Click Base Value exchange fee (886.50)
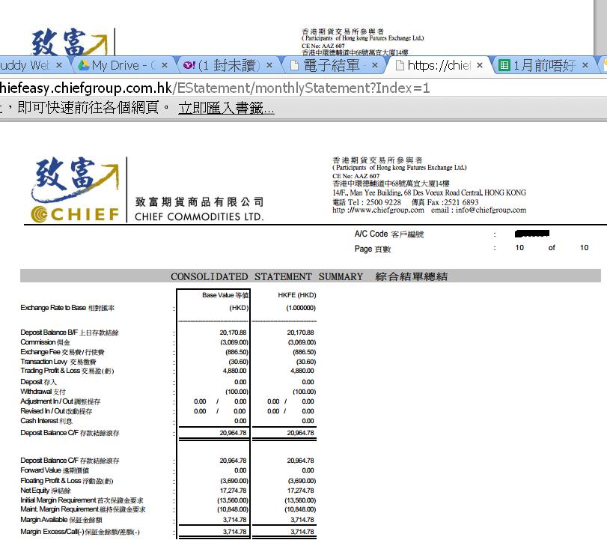Screen dimensions: 607x543 point(237,352)
